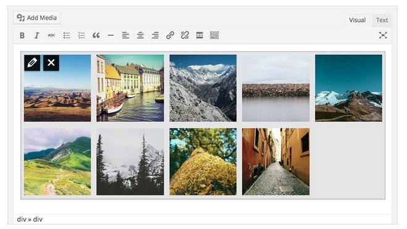
Task: Apply blockquote formatting
Action: point(96,35)
